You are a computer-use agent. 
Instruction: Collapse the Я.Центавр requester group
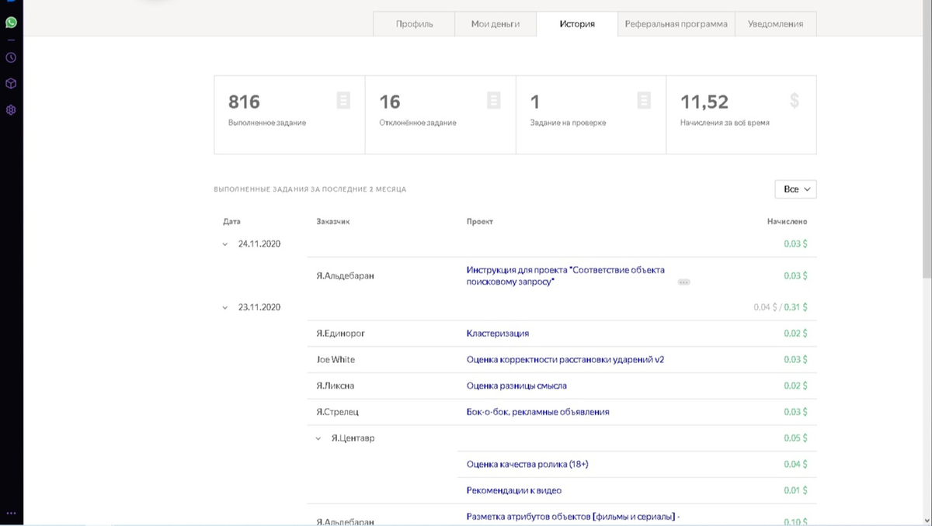click(x=318, y=438)
